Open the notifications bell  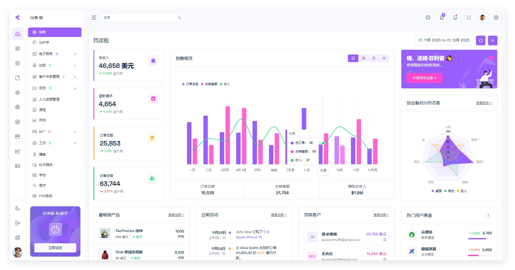455,18
